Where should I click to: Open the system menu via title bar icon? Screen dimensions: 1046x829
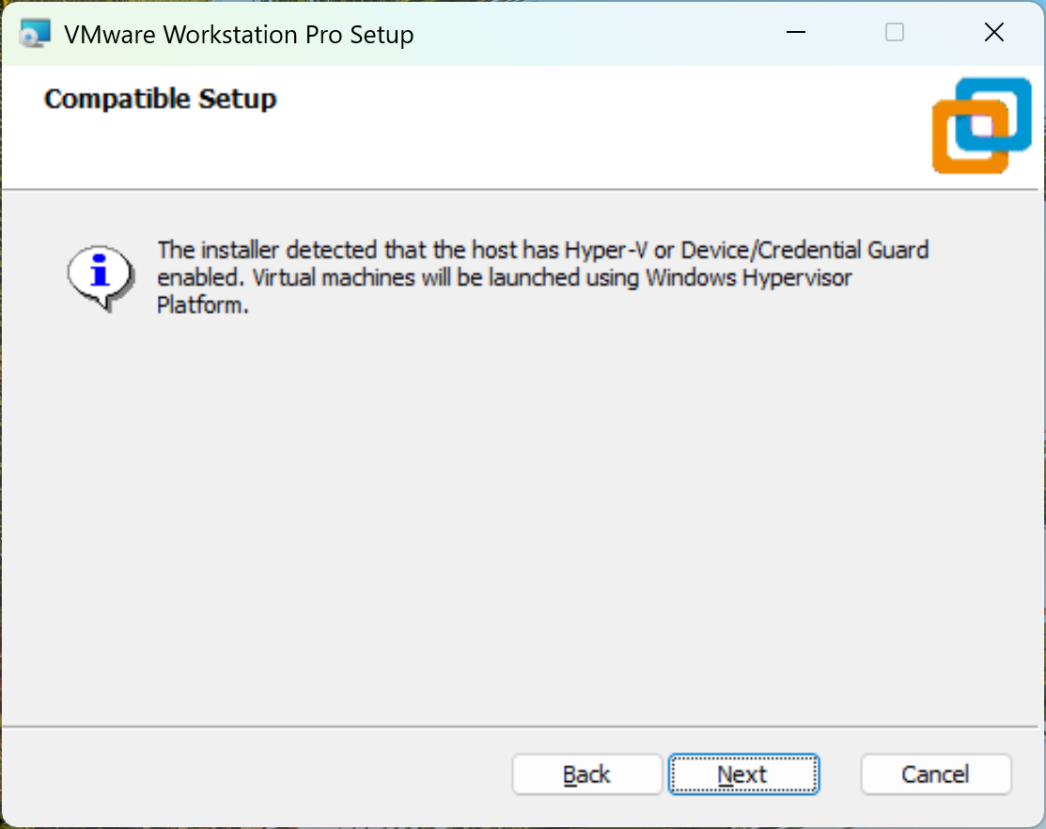coord(34,32)
